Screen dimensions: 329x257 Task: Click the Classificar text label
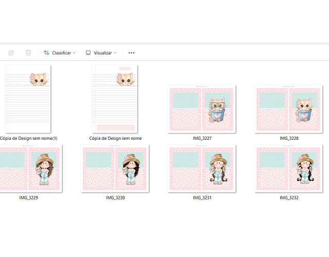click(61, 52)
